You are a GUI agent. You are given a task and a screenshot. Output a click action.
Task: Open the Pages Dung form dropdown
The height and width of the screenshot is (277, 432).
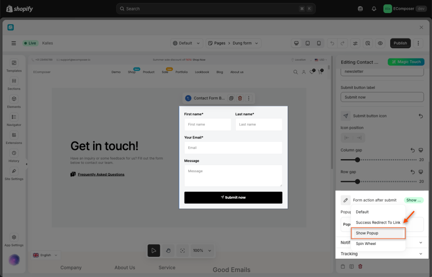click(x=233, y=43)
